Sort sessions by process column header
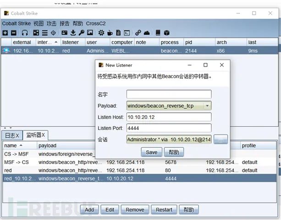 pyautogui.click(x=171, y=42)
